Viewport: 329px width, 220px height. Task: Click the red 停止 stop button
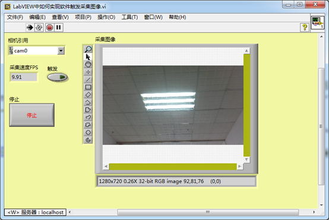click(32, 115)
